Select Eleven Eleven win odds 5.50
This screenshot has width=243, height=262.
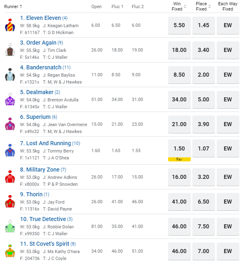point(179,25)
